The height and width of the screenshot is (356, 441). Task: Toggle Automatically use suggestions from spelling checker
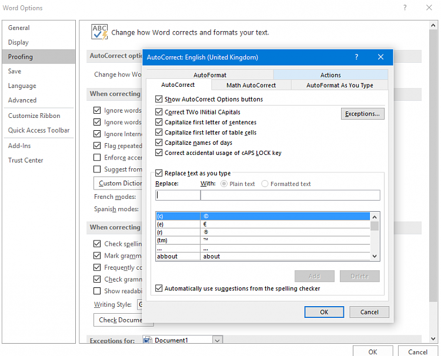[x=159, y=288]
